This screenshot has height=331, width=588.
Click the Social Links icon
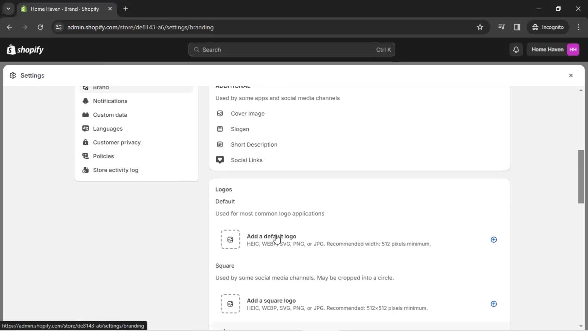coord(219,160)
